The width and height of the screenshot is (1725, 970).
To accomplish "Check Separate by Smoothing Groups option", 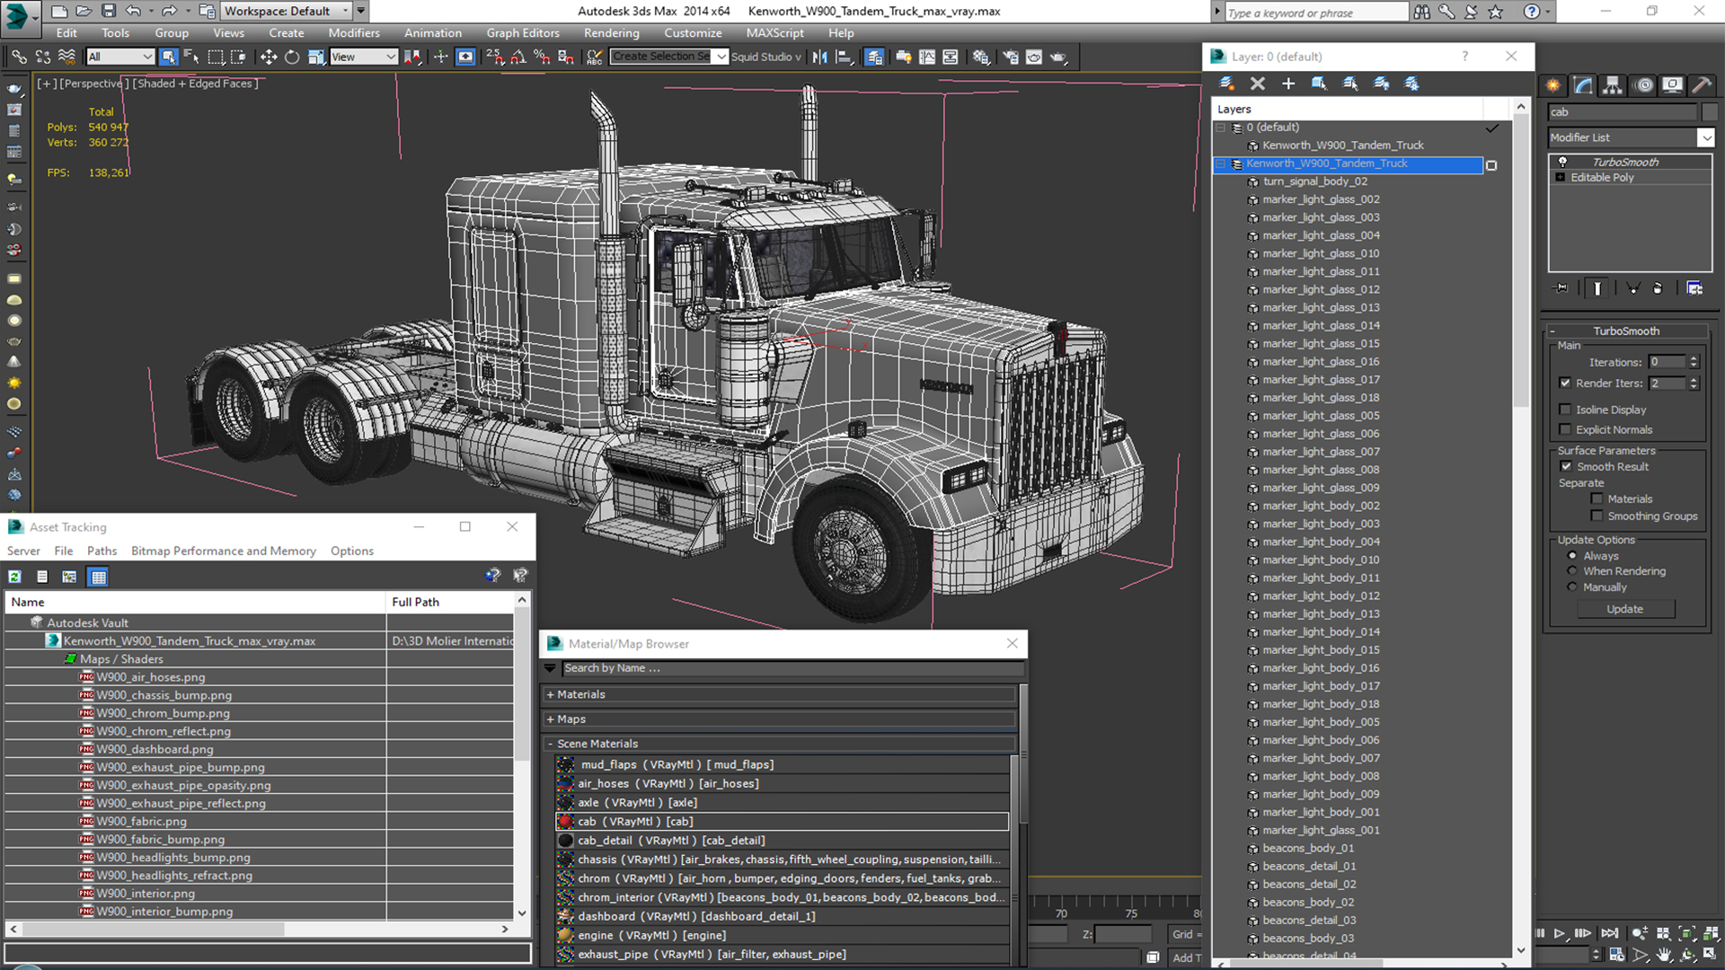I will [1597, 516].
